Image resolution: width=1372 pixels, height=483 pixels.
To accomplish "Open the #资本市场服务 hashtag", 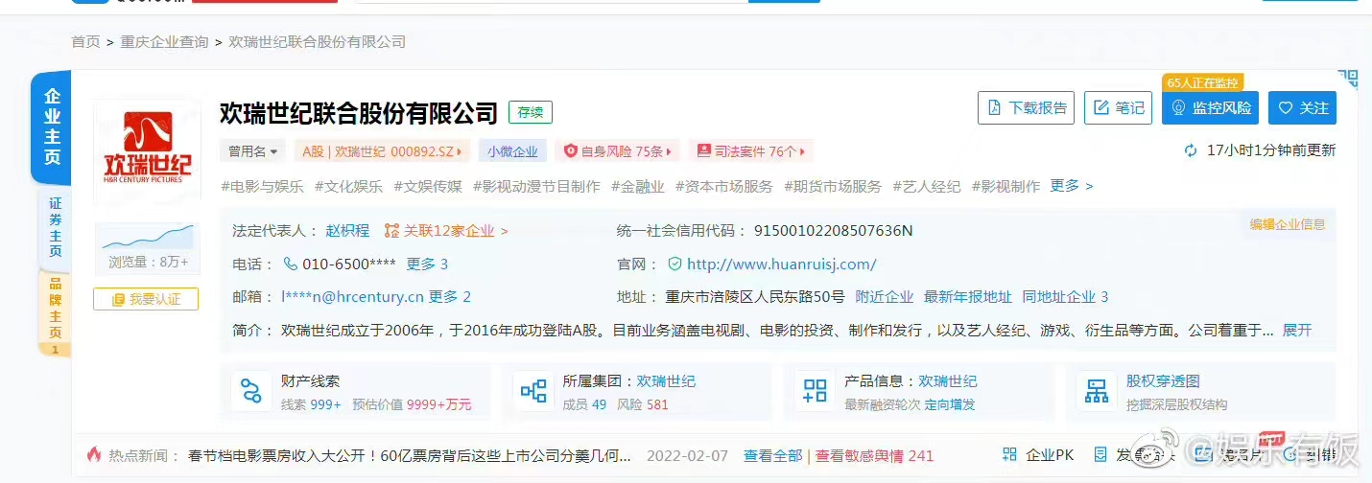I will point(724,186).
